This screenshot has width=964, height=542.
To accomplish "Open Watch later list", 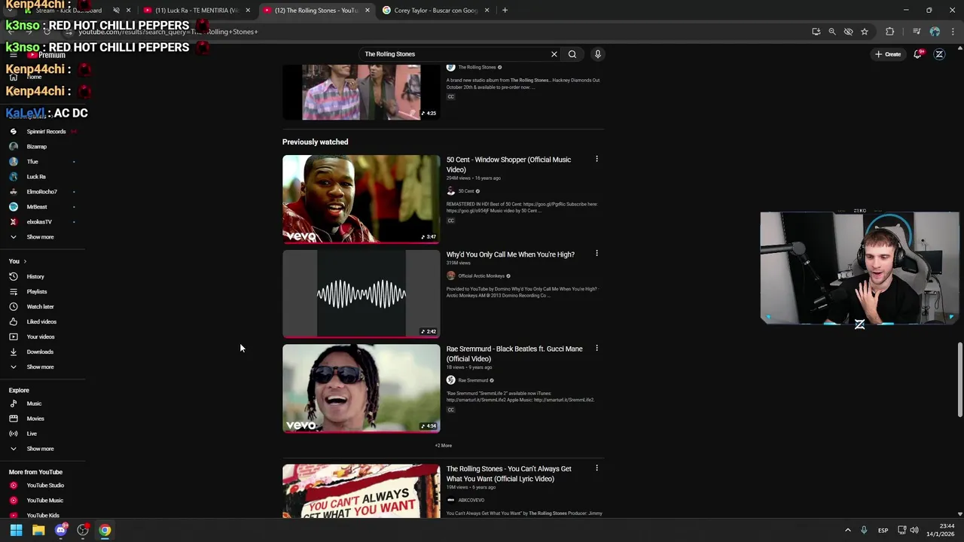I will pos(40,306).
